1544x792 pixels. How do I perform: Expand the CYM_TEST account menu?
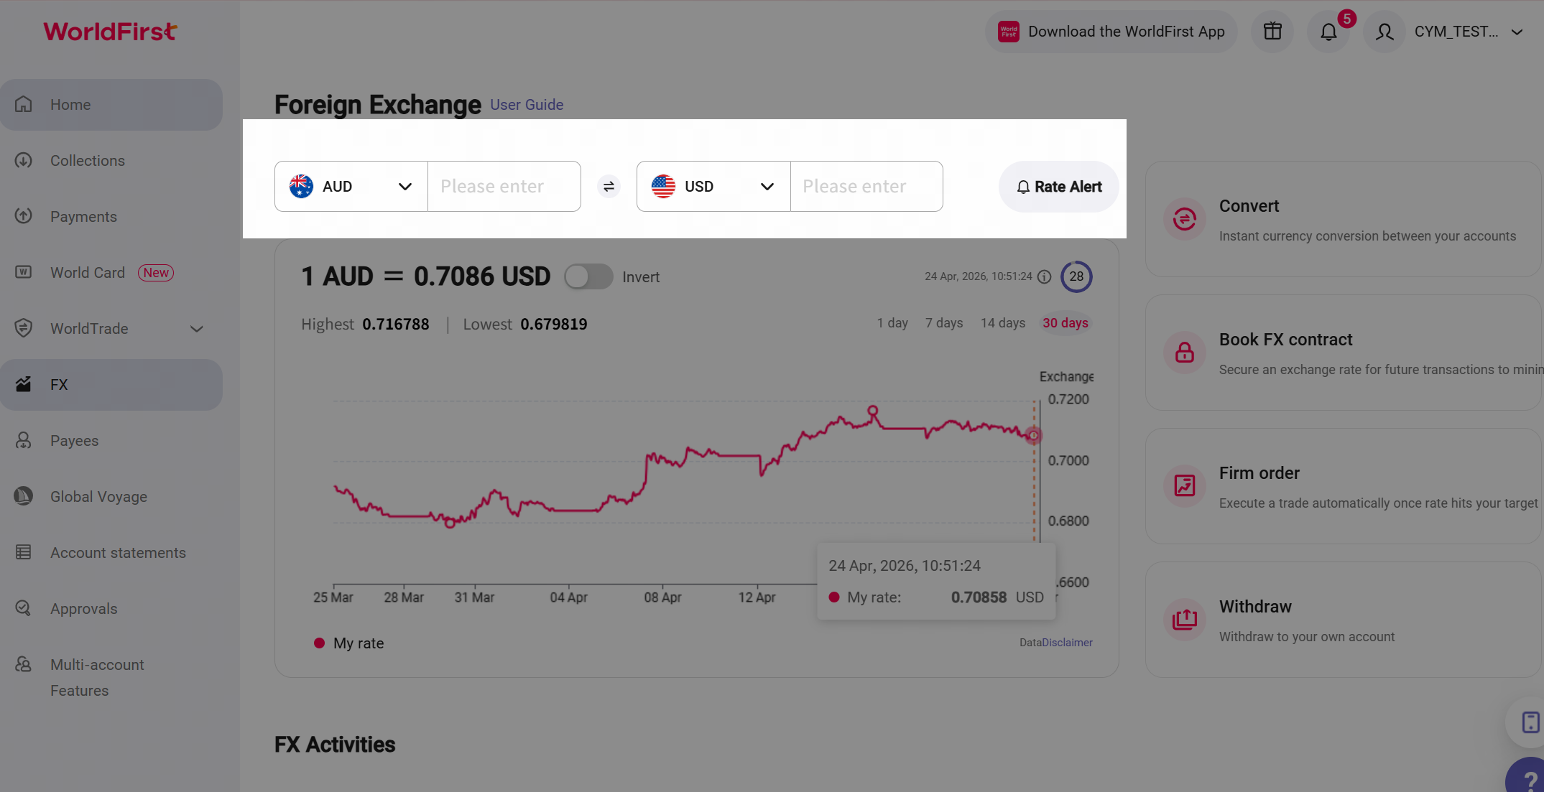1517,32
